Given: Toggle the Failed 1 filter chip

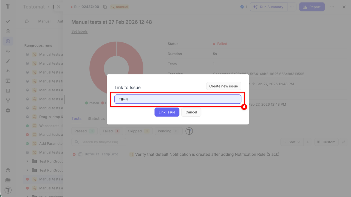Looking at the screenshot, I should tap(111, 131).
